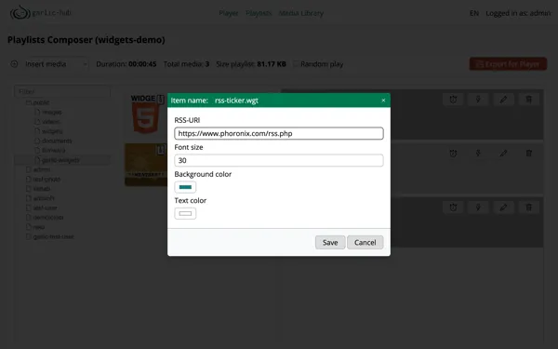Image resolution: width=558 pixels, height=349 pixels.
Task: Click the badge icon on the yellow thumbnail
Action: 161,150
